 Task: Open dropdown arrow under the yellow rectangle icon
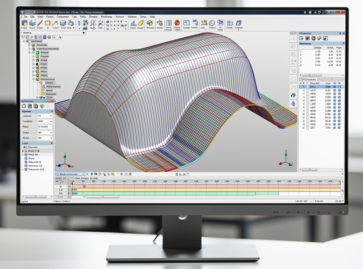coord(48,28)
